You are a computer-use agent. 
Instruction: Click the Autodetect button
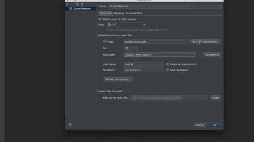tap(212, 55)
